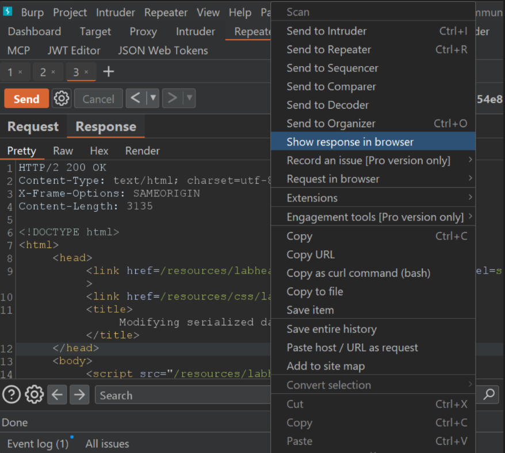Open the Event log (1)
505x453 pixels.
(38, 444)
